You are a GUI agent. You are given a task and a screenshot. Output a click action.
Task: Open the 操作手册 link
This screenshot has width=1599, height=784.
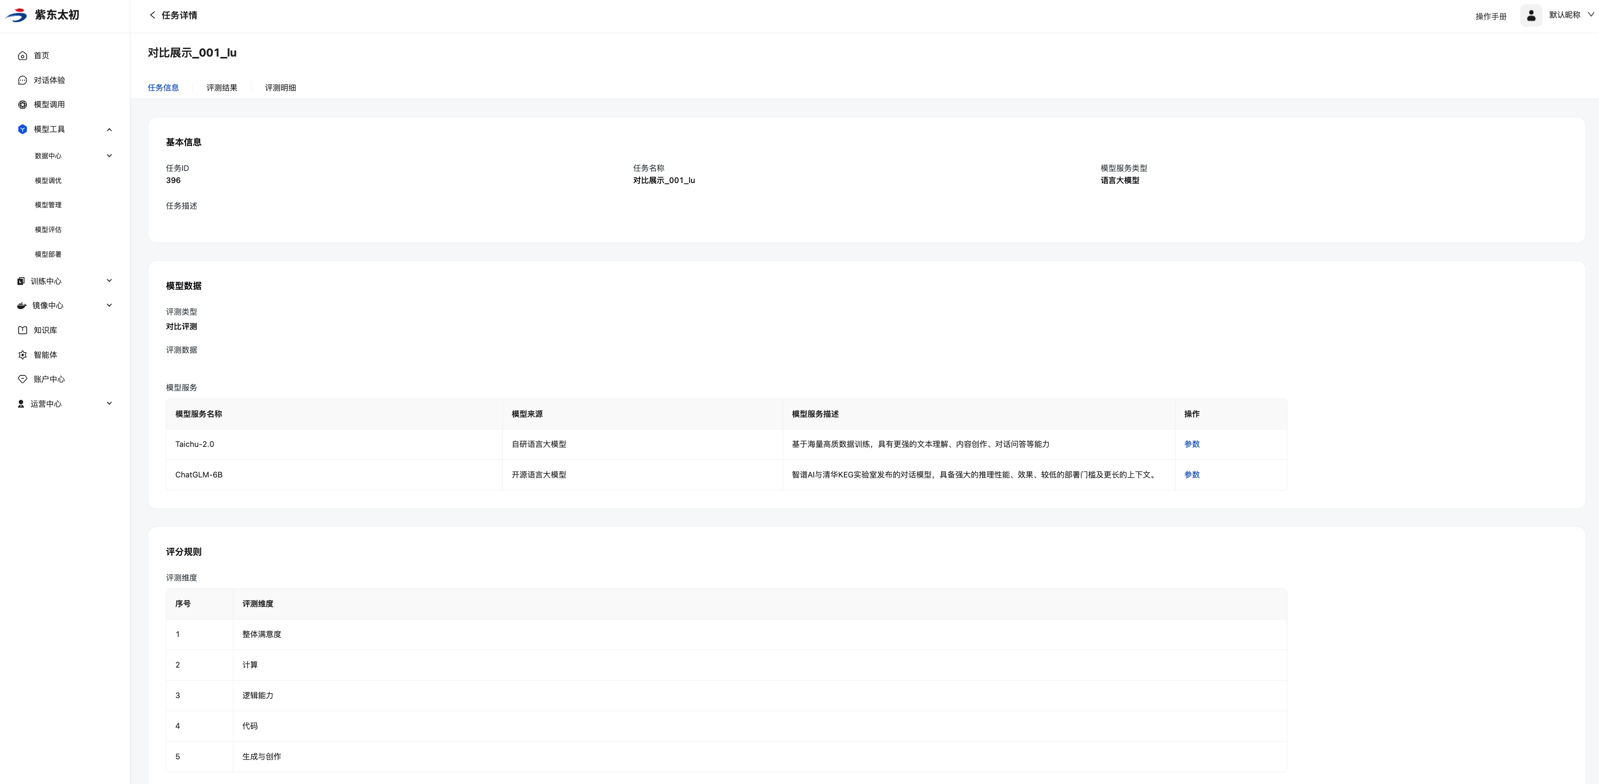point(1491,16)
